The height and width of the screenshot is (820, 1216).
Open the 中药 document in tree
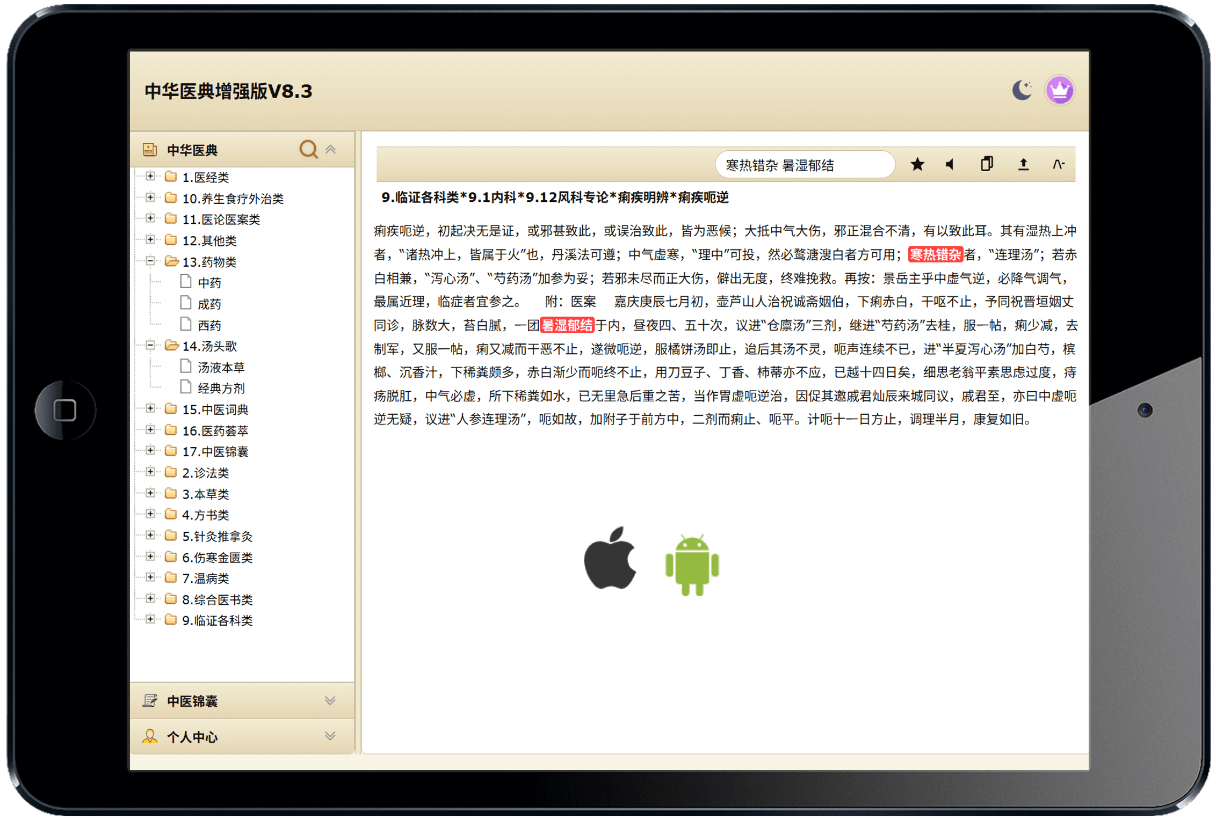tap(209, 283)
